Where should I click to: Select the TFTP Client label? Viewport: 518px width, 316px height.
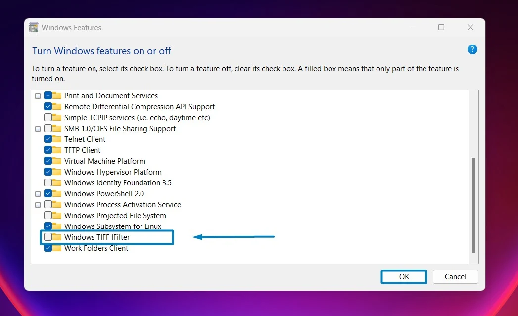coord(82,150)
